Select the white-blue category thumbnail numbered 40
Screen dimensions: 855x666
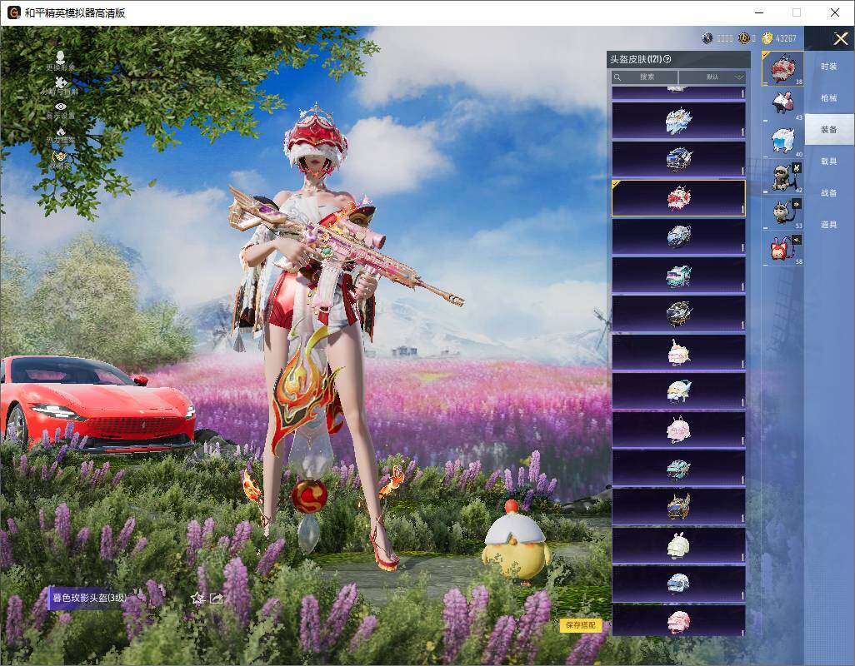click(783, 140)
